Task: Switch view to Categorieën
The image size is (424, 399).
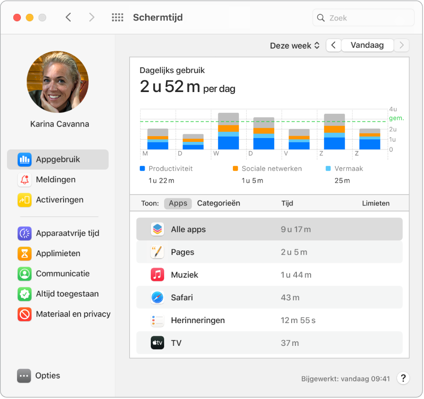Action: (x=219, y=203)
